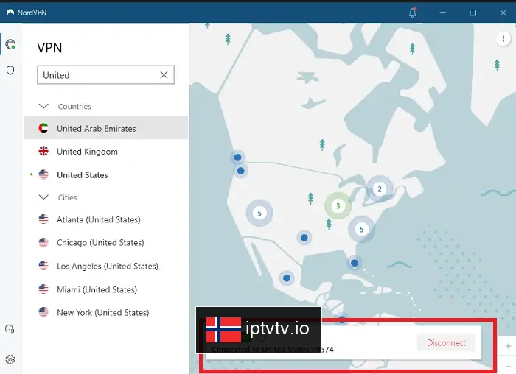Connect to Atlanta (United States)
Screen dimensions: 516x374
coord(106,219)
